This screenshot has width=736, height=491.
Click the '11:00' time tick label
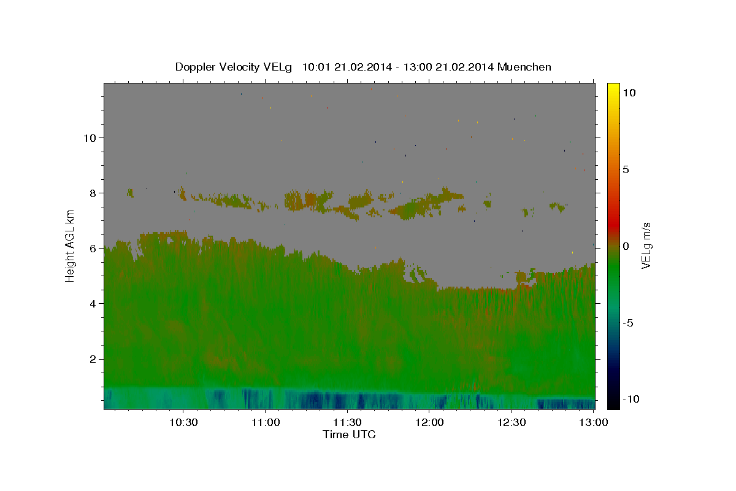pyautogui.click(x=265, y=422)
